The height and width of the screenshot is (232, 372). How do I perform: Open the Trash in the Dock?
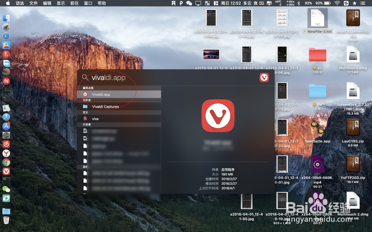point(6,220)
